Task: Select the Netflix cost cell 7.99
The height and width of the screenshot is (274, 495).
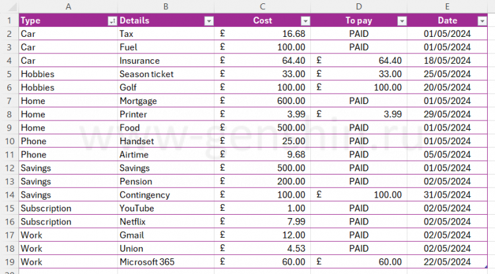Action: coord(262,221)
